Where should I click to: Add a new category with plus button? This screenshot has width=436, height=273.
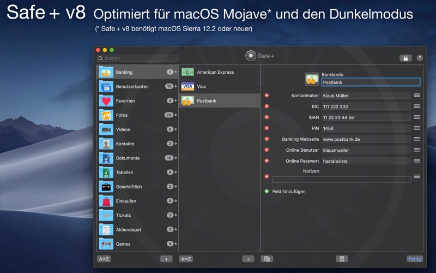pyautogui.click(x=166, y=259)
